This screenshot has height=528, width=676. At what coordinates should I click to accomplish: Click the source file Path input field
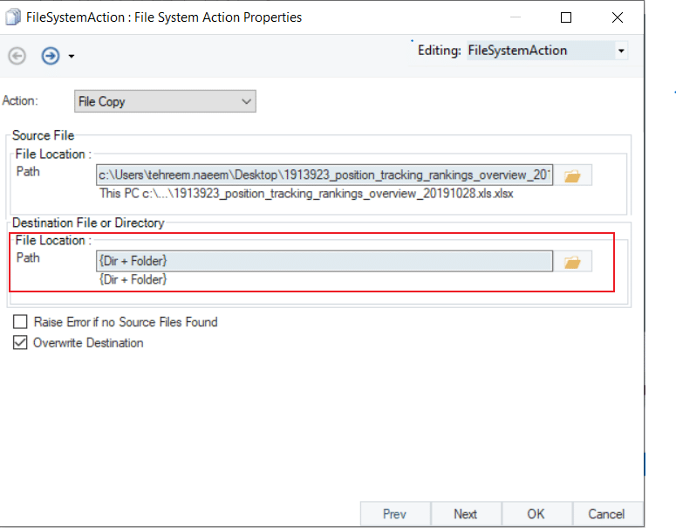coord(324,176)
